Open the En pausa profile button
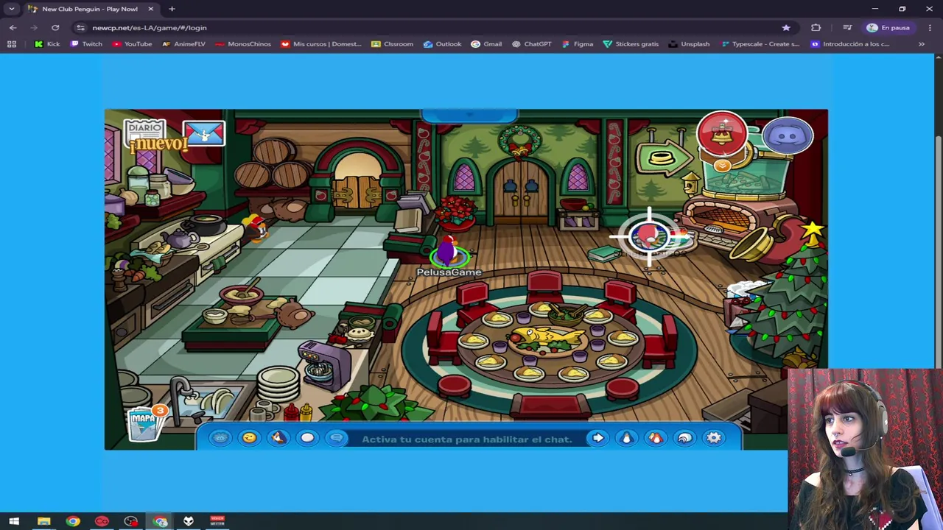This screenshot has height=530, width=943. tap(889, 27)
